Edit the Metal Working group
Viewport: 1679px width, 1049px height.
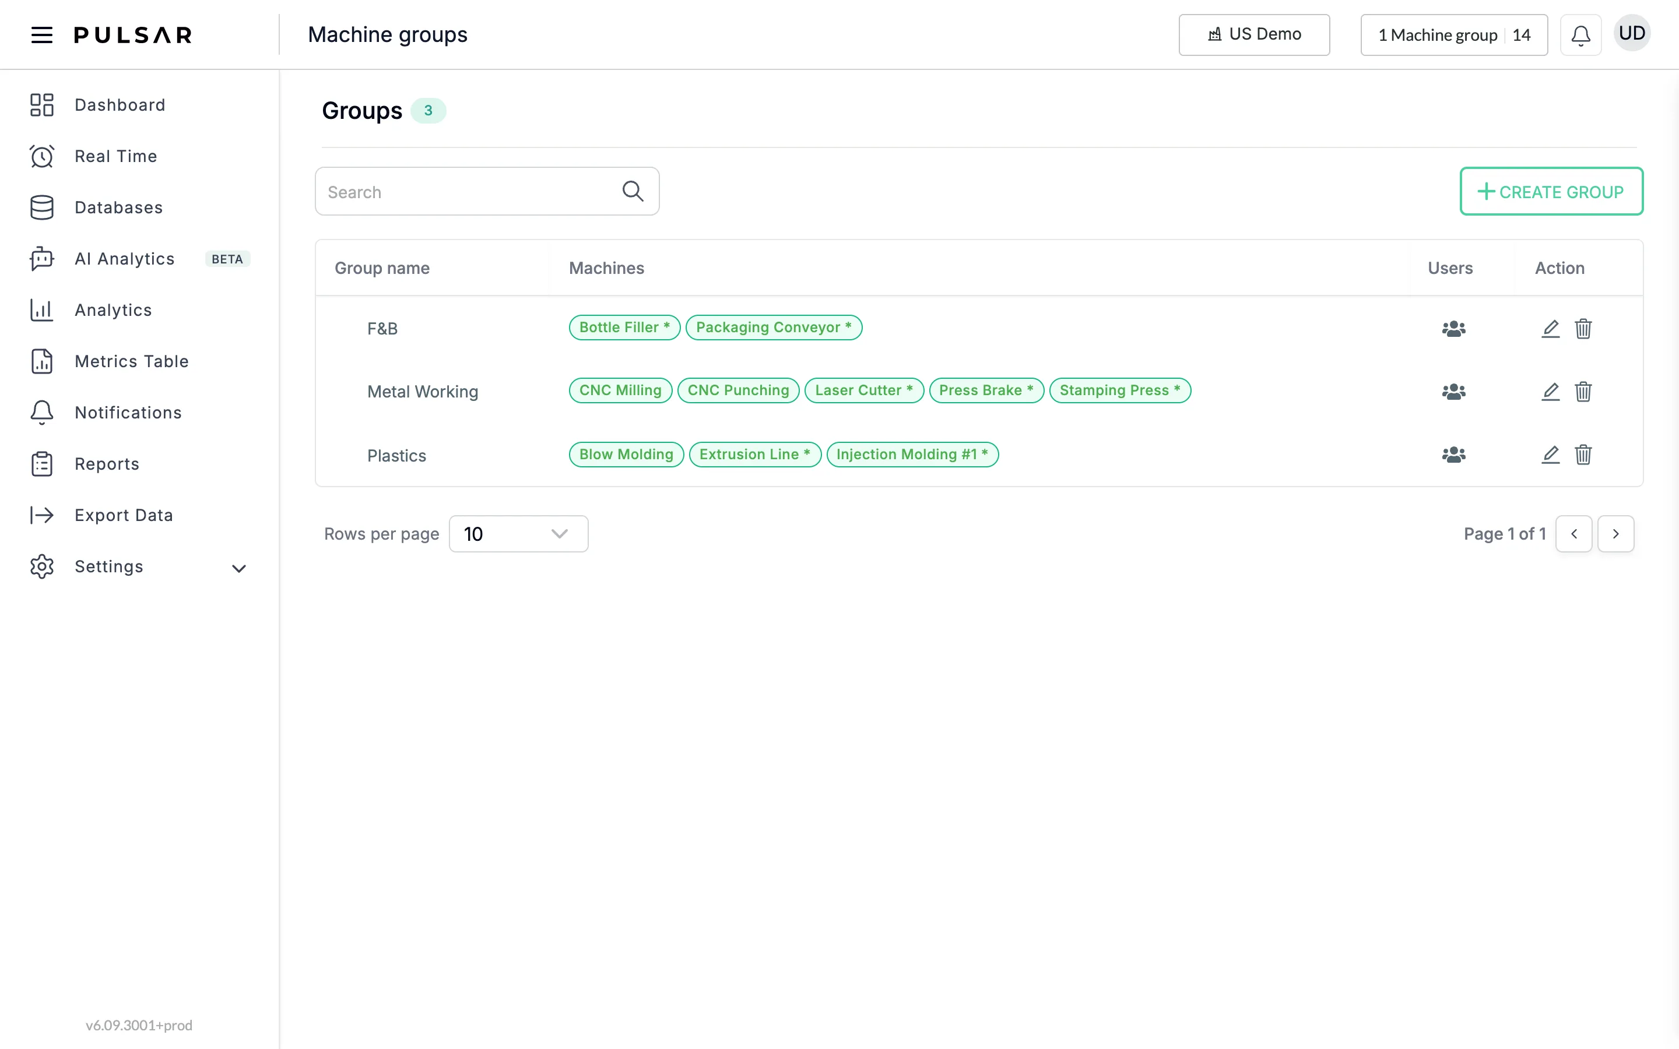point(1550,392)
